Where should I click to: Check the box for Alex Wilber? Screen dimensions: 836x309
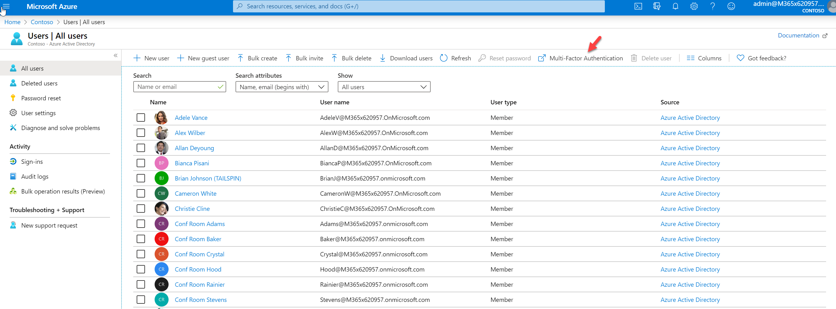click(141, 133)
